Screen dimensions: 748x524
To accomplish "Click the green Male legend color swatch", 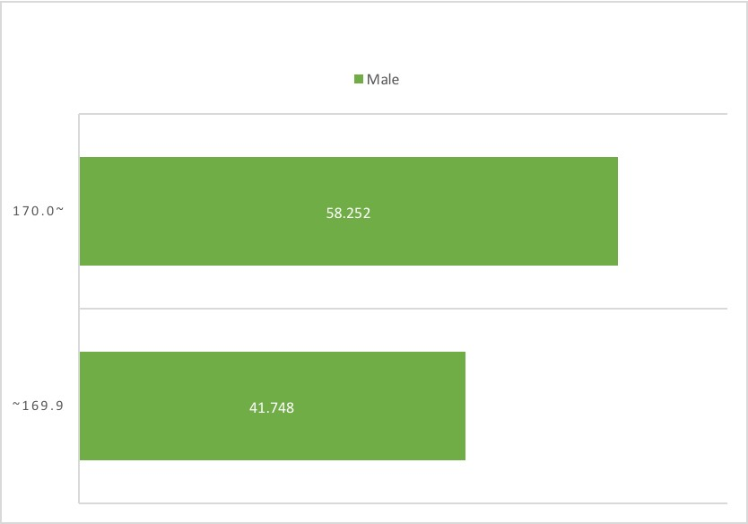I will click(359, 79).
